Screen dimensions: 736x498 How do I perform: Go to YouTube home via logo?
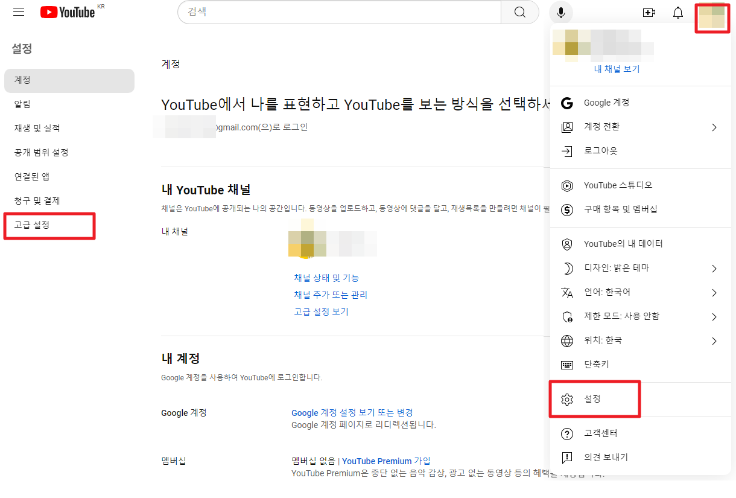click(x=68, y=12)
